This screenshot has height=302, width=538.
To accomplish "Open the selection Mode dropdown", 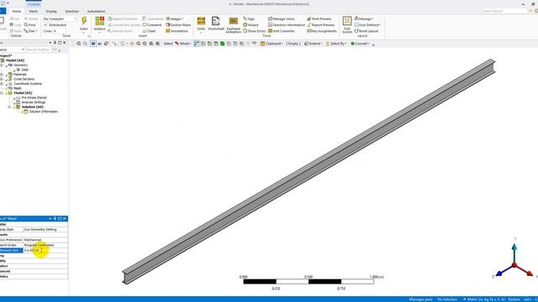I will (x=182, y=44).
